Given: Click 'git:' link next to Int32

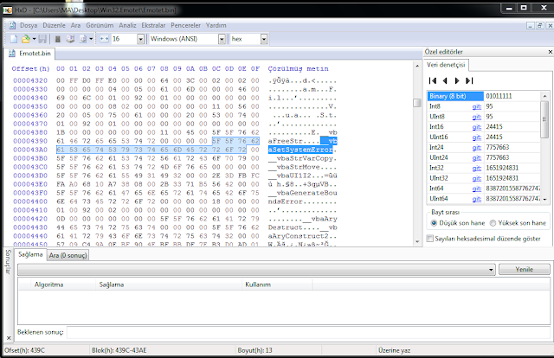Looking at the screenshot, I should point(477,168).
